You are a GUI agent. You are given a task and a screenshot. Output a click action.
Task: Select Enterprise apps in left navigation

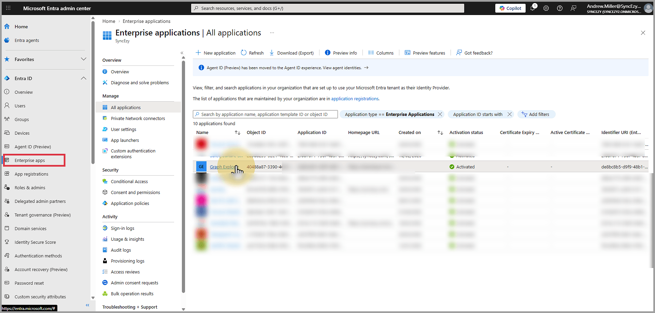tap(30, 160)
